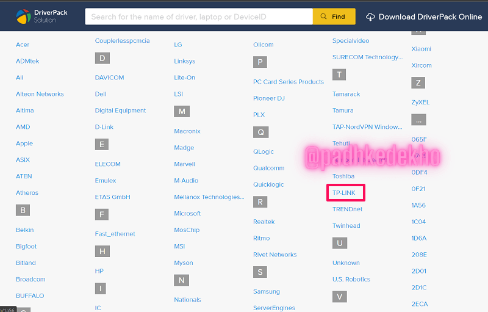Click the cloud download icon

click(x=370, y=17)
